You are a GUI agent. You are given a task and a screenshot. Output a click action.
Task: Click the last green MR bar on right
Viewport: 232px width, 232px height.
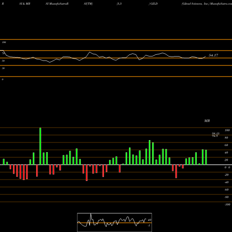[206, 157]
